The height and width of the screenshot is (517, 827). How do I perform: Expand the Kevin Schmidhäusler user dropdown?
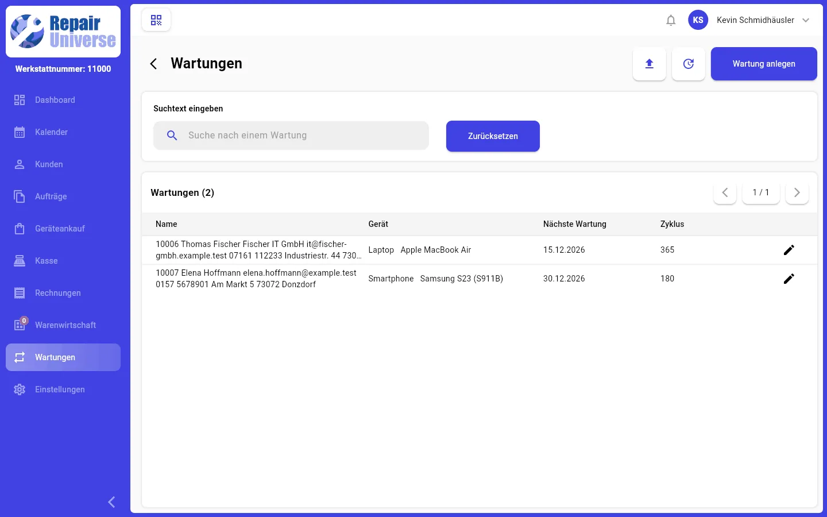coord(806,20)
